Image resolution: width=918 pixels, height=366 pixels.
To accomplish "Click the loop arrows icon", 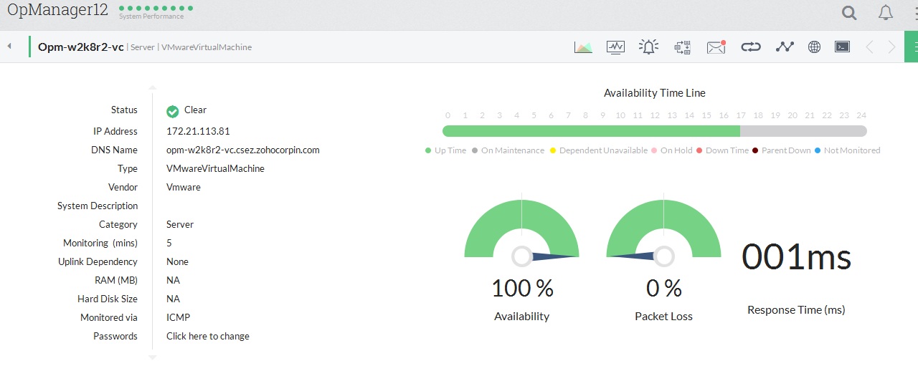I will coord(750,47).
